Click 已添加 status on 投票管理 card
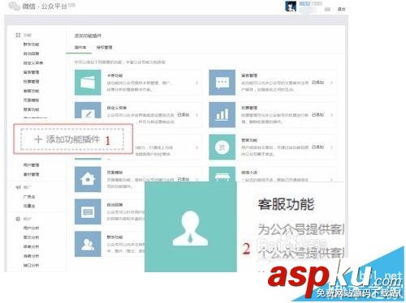The width and height of the screenshot is (406, 303). 317,115
